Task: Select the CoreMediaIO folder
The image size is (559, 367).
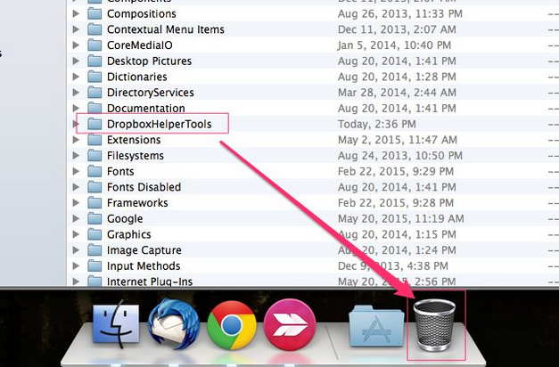Action: pos(141,45)
